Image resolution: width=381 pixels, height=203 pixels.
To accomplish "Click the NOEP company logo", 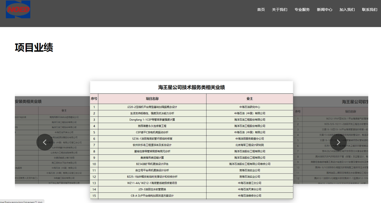I will [18, 9].
